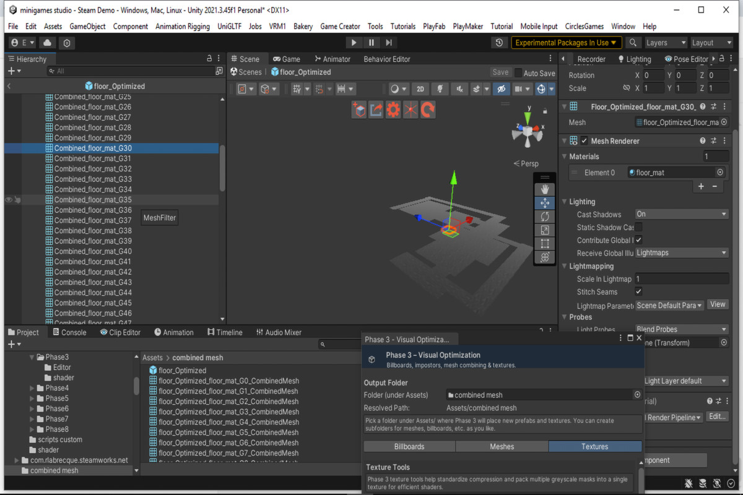Click the floor_mat material picker circle
Screen dimensions: 743x495
point(720,173)
